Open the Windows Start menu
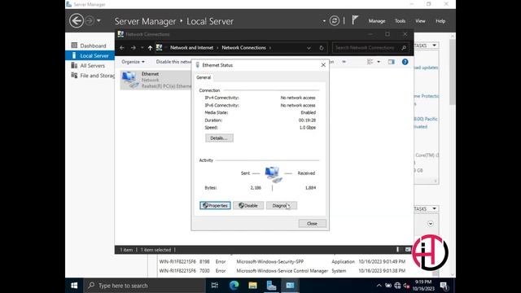 click(x=74, y=286)
